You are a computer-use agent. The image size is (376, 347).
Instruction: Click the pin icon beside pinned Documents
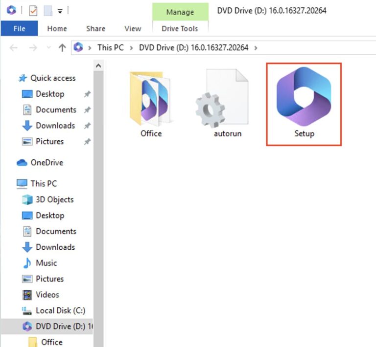(87, 110)
